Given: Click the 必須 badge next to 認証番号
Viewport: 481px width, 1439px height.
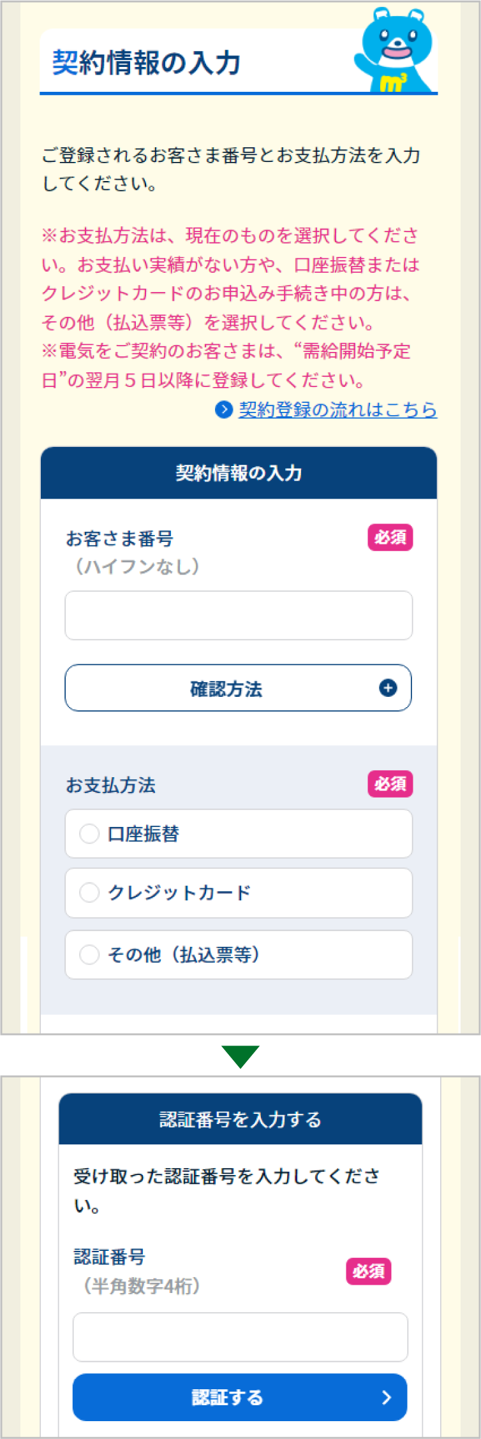Looking at the screenshot, I should pos(369,1271).
